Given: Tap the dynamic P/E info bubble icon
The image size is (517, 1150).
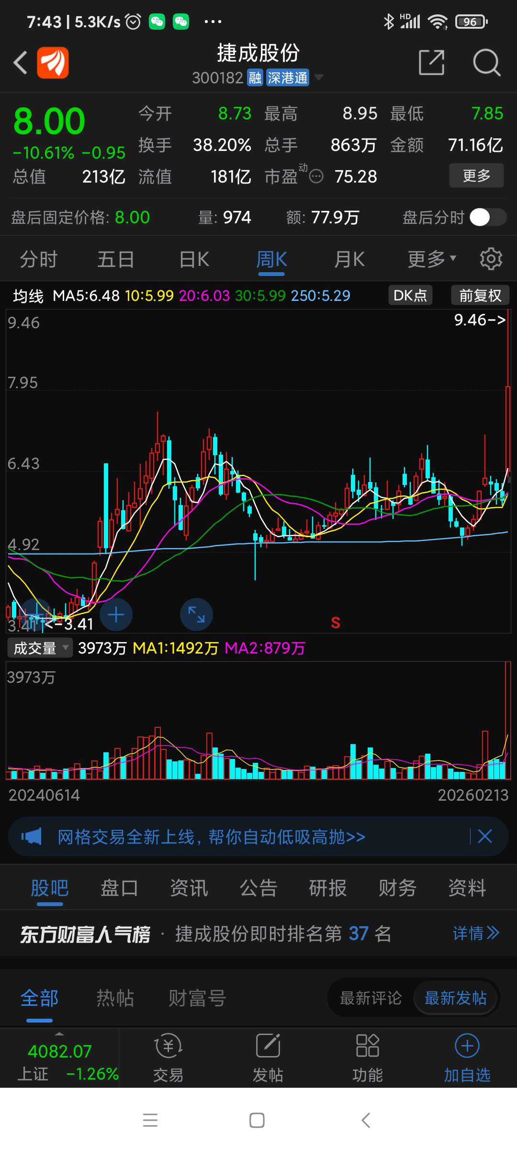Looking at the screenshot, I should click(316, 177).
